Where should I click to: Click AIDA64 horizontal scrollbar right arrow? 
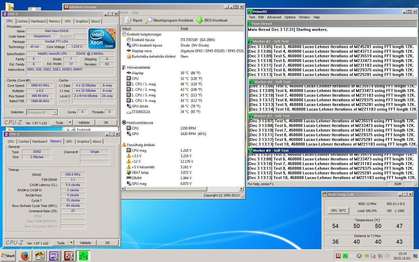[x=241, y=189]
